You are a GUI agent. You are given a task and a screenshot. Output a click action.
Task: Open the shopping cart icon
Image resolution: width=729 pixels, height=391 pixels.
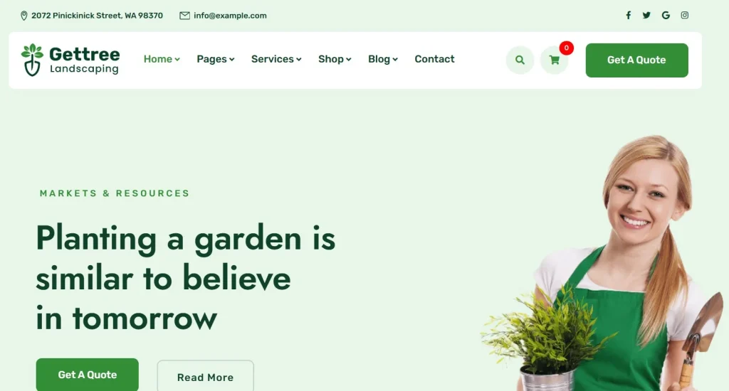554,60
